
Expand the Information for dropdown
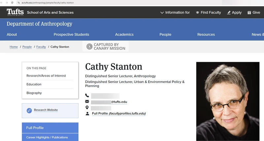coord(175,13)
